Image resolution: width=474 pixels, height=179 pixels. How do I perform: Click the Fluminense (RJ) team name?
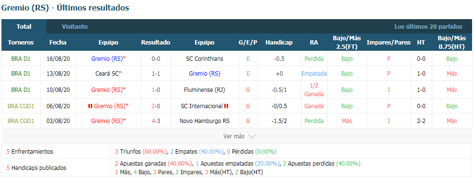205,90
